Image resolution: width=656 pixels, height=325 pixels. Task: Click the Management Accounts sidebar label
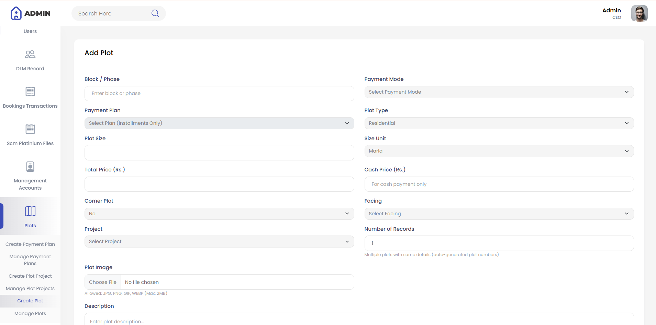point(30,184)
